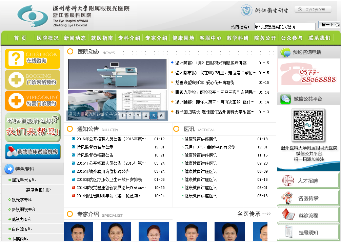Open the EyeSystem button

pyautogui.click(x=313, y=9)
